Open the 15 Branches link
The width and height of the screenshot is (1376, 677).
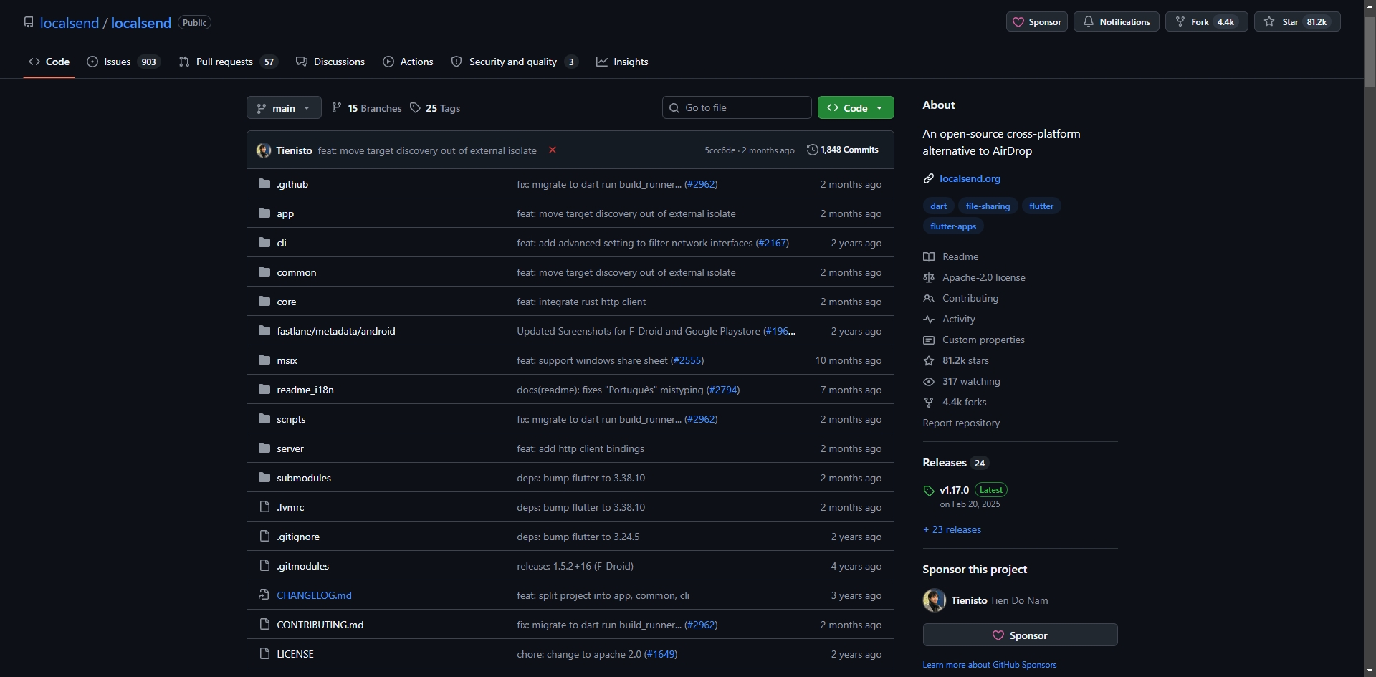pos(367,108)
